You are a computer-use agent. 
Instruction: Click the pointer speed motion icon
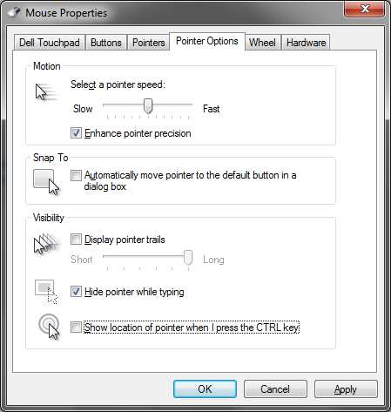[x=46, y=92]
